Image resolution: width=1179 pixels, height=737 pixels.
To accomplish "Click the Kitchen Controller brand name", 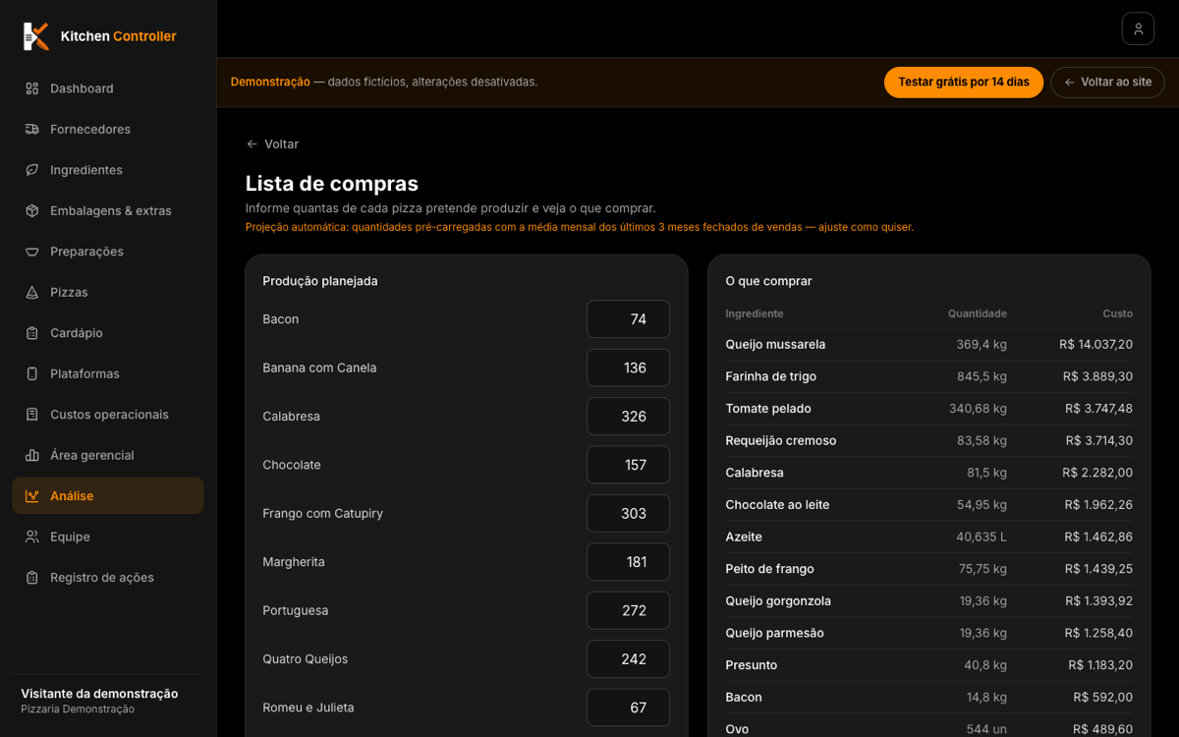I will [x=119, y=36].
